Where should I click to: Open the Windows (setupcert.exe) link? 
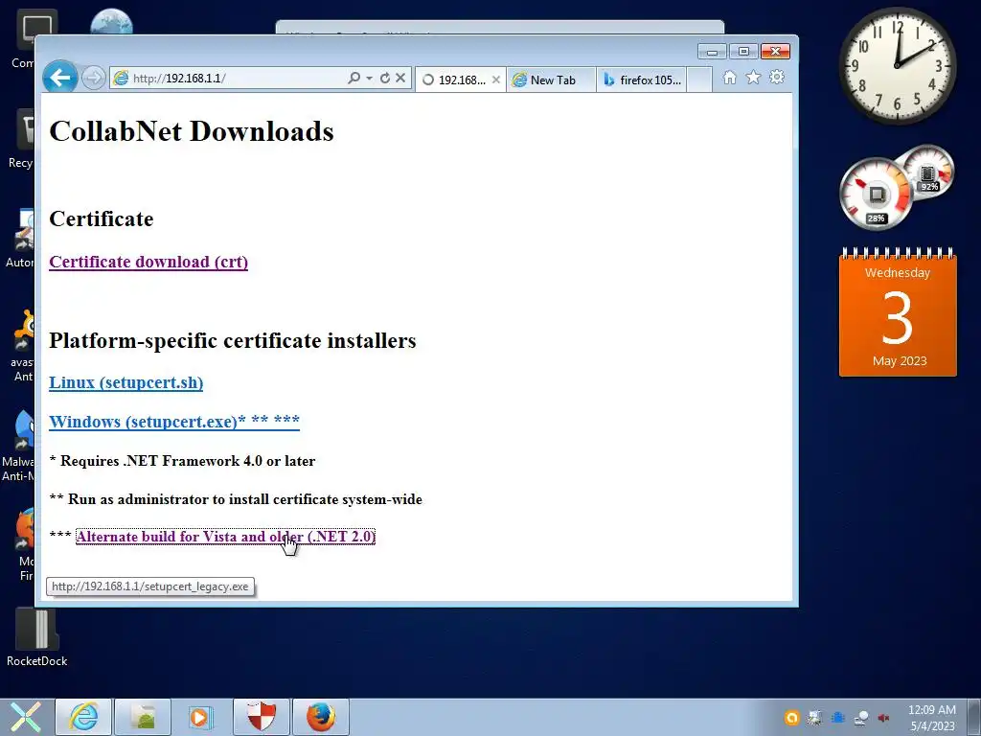tap(174, 422)
